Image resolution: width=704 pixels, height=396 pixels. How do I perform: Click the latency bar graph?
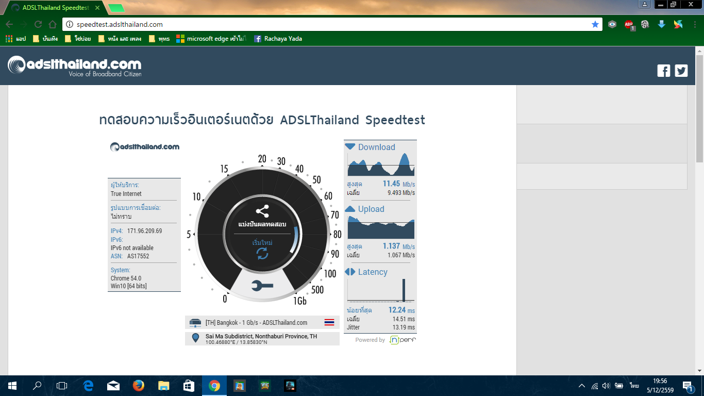pos(381,290)
